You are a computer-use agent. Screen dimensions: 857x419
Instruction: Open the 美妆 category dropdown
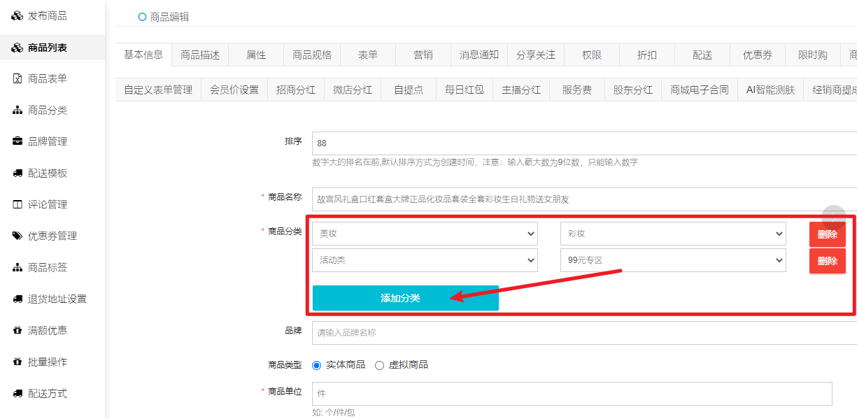(425, 234)
